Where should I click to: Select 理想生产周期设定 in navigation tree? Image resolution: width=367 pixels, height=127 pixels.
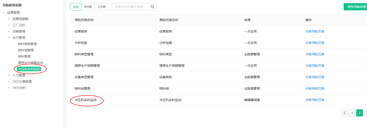click(31, 63)
